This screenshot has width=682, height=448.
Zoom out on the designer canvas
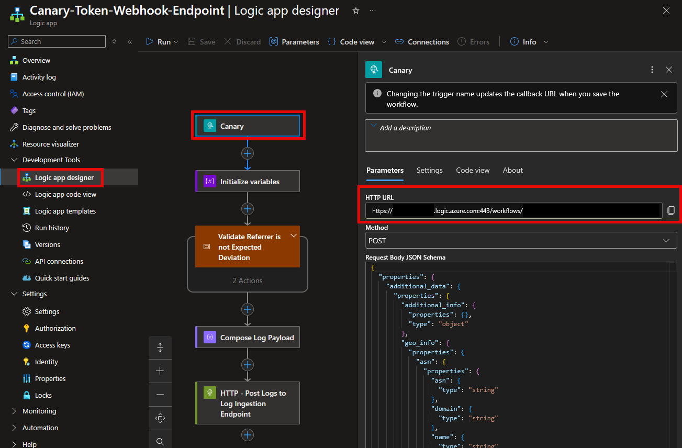[160, 395]
